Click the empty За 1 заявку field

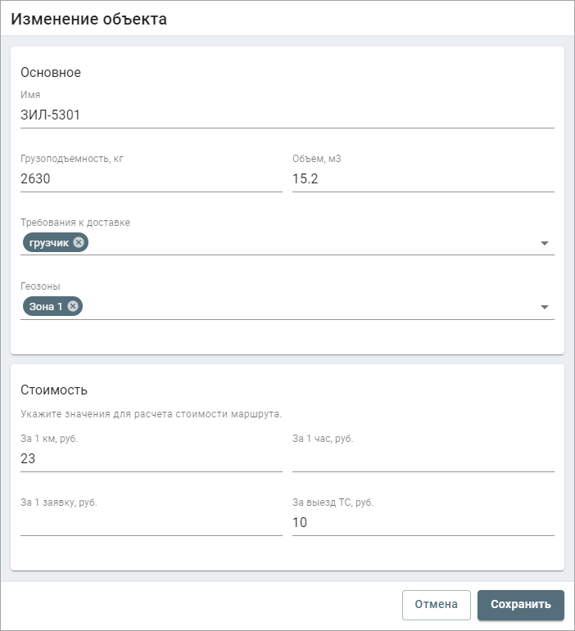[152, 522]
